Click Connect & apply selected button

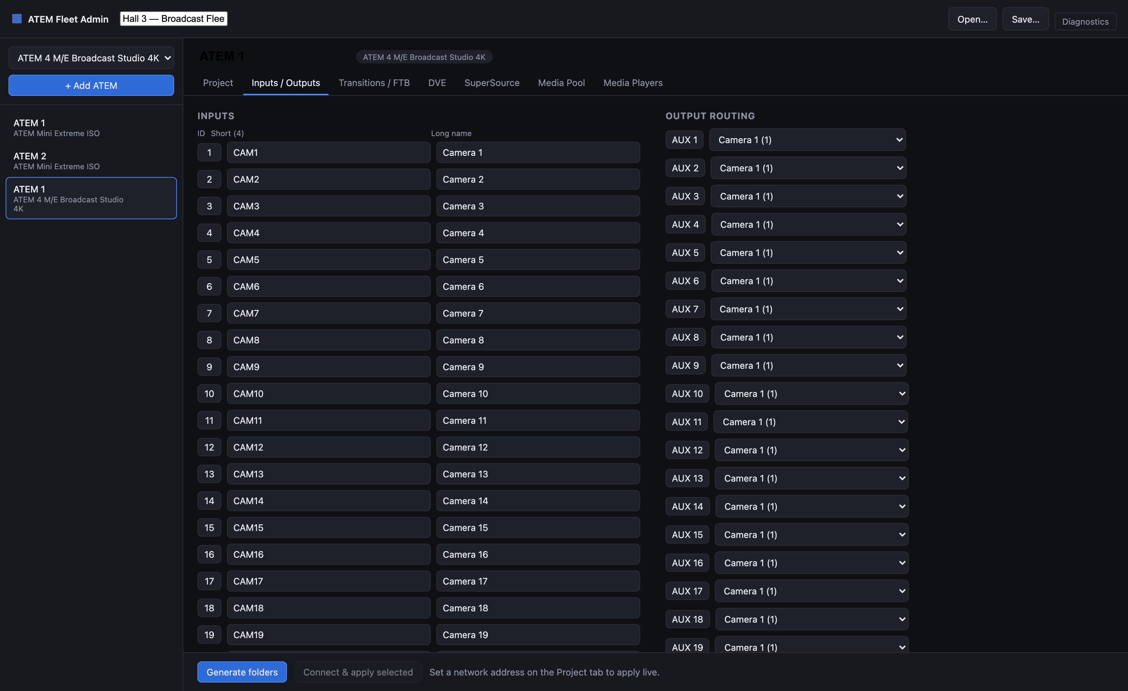click(x=357, y=672)
